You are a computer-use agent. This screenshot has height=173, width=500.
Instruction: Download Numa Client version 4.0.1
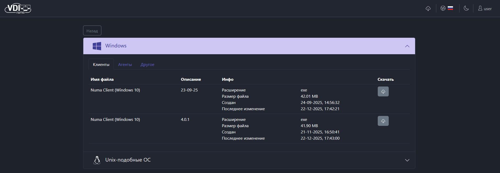point(383,121)
